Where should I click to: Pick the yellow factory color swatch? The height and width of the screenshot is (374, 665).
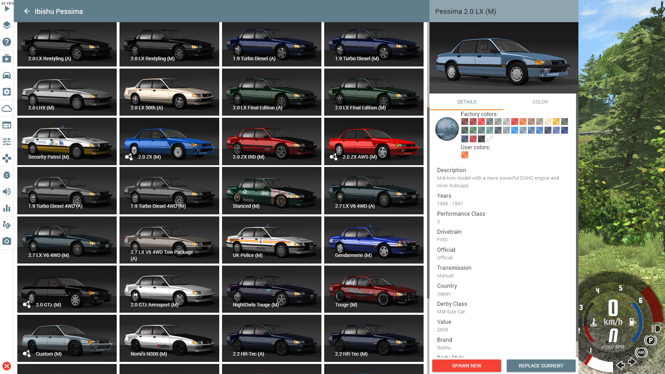(x=556, y=122)
